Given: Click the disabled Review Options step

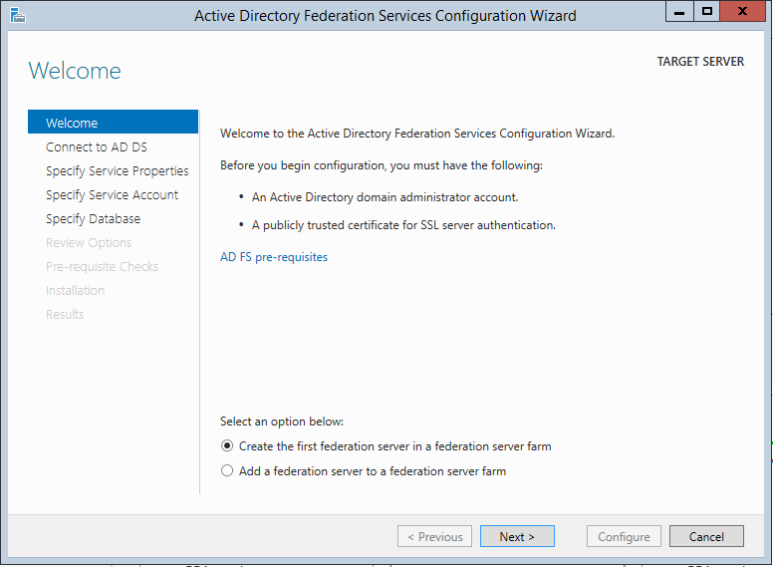Looking at the screenshot, I should click(89, 243).
